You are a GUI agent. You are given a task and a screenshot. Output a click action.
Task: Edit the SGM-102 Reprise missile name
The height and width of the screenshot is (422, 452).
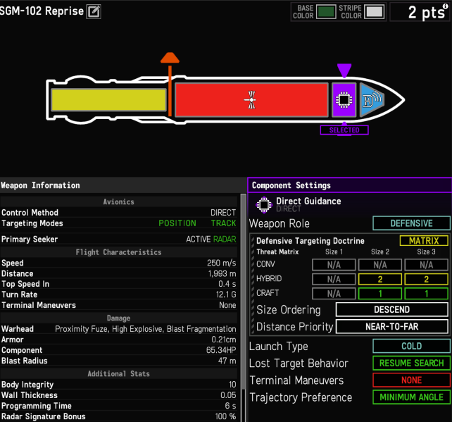click(94, 12)
